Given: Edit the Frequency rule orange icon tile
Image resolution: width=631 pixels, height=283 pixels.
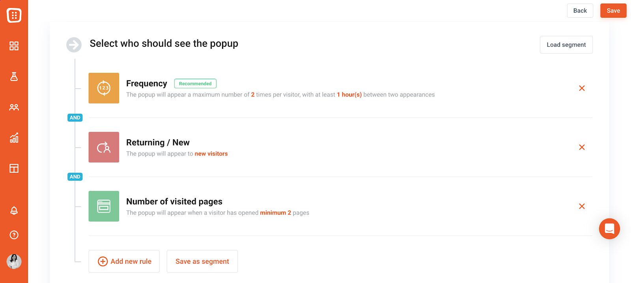Looking at the screenshot, I should pyautogui.click(x=104, y=88).
